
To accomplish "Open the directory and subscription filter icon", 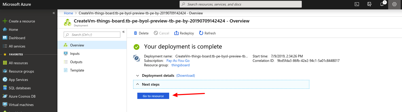I will 369,4.
